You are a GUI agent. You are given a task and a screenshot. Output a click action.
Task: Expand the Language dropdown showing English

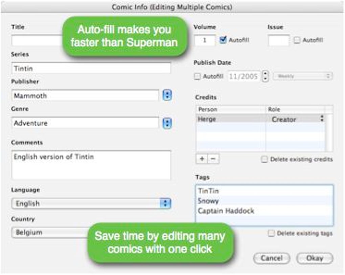[x=165, y=203]
